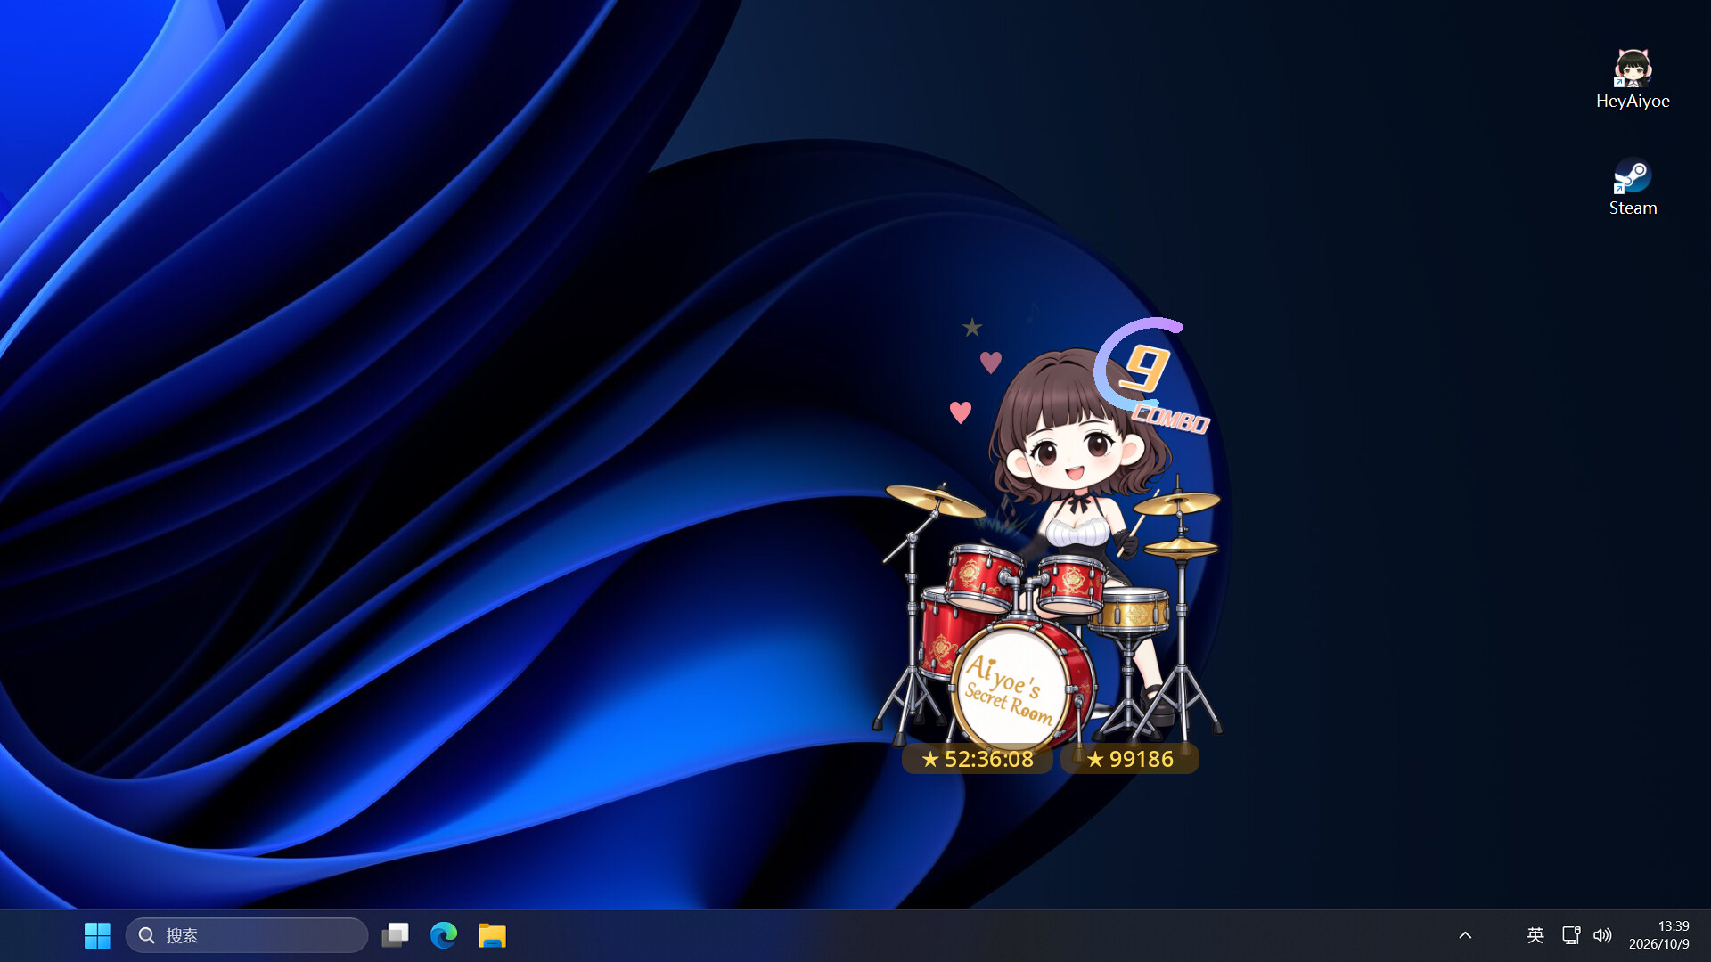This screenshot has width=1711, height=962.
Task: Launch Microsoft Edge from the taskbar
Action: [x=444, y=935]
